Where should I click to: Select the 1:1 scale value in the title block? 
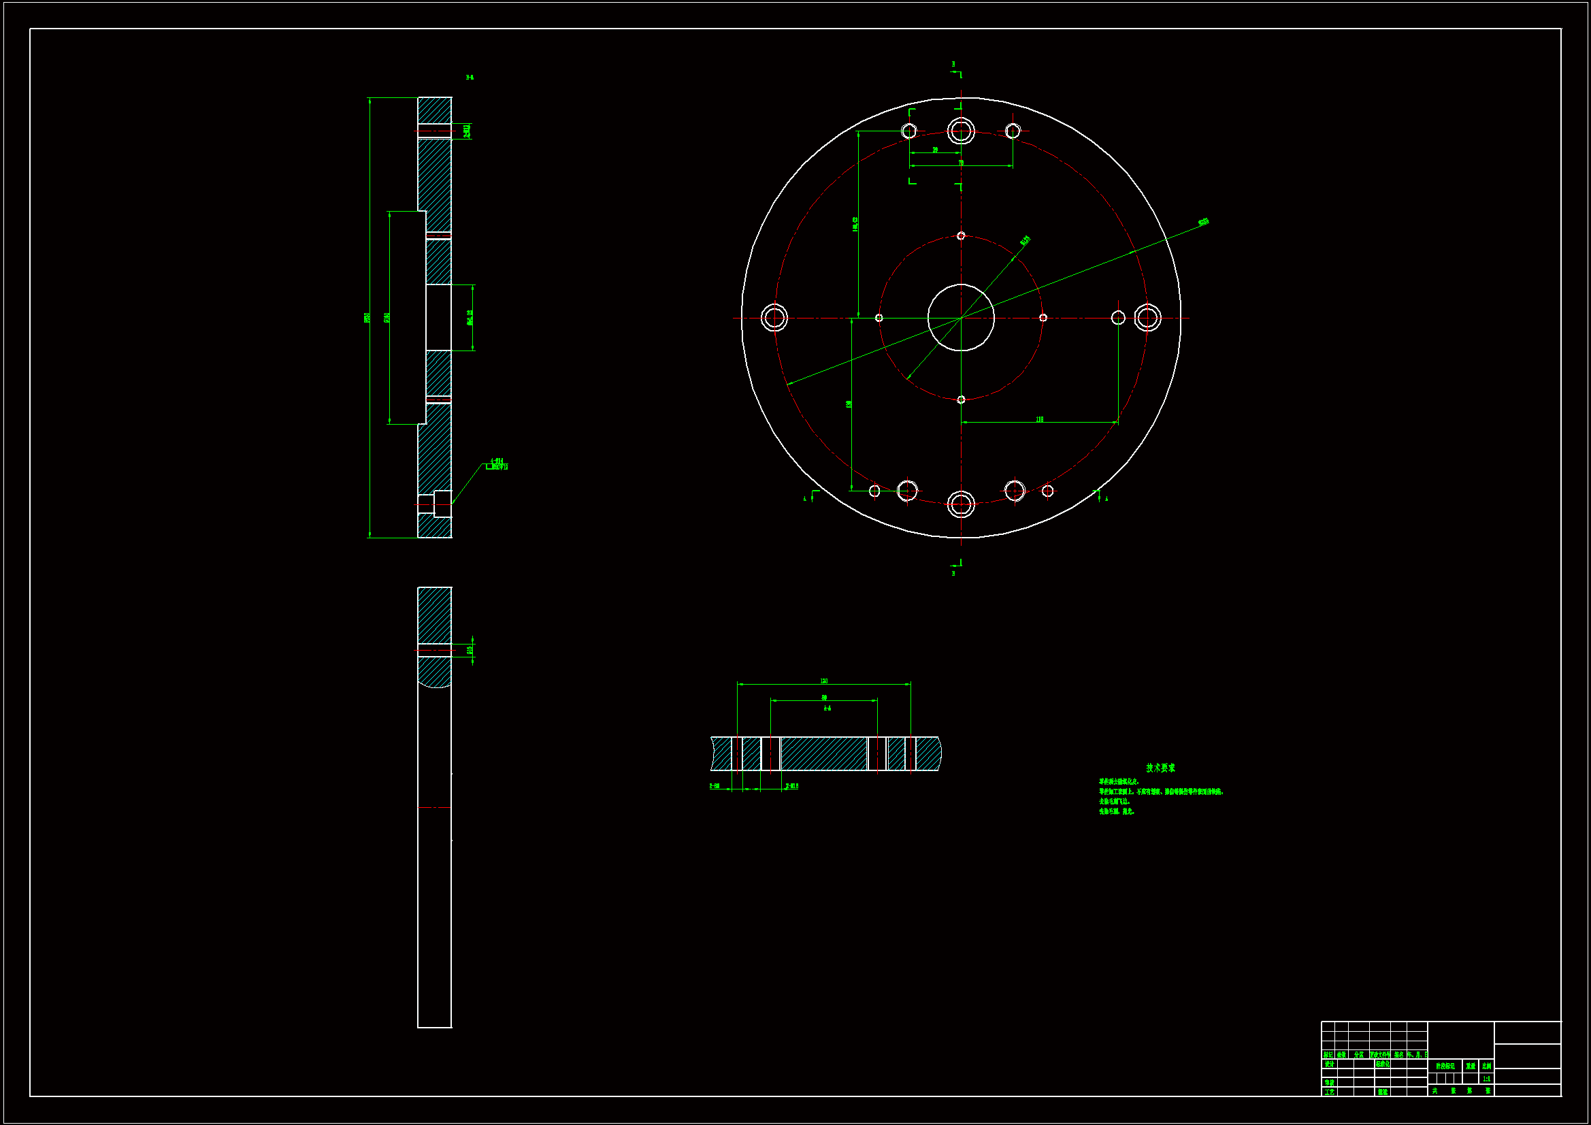click(x=1486, y=1079)
